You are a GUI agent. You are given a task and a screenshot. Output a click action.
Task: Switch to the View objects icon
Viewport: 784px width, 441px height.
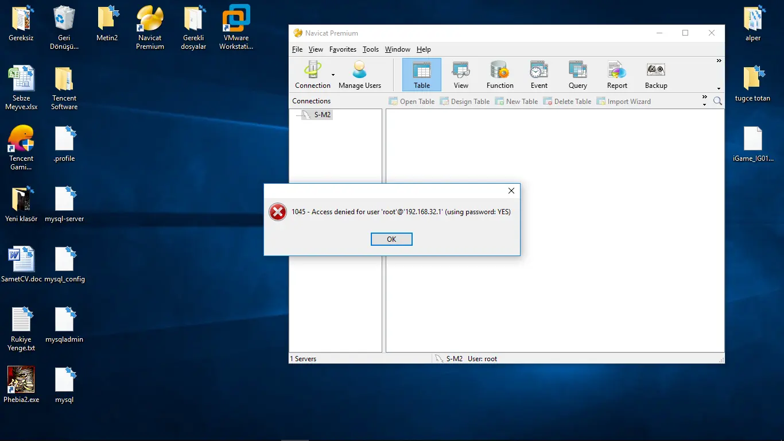click(x=461, y=75)
